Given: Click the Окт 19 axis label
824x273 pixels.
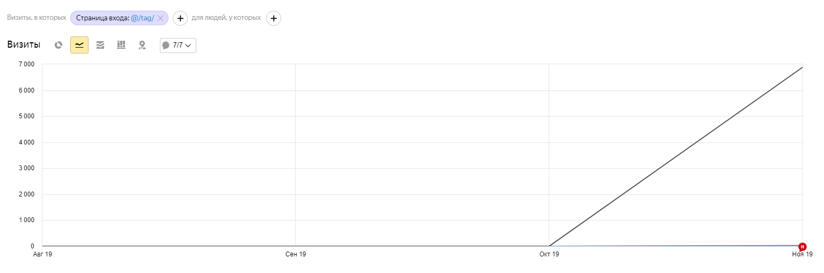Looking at the screenshot, I should pos(549,254).
